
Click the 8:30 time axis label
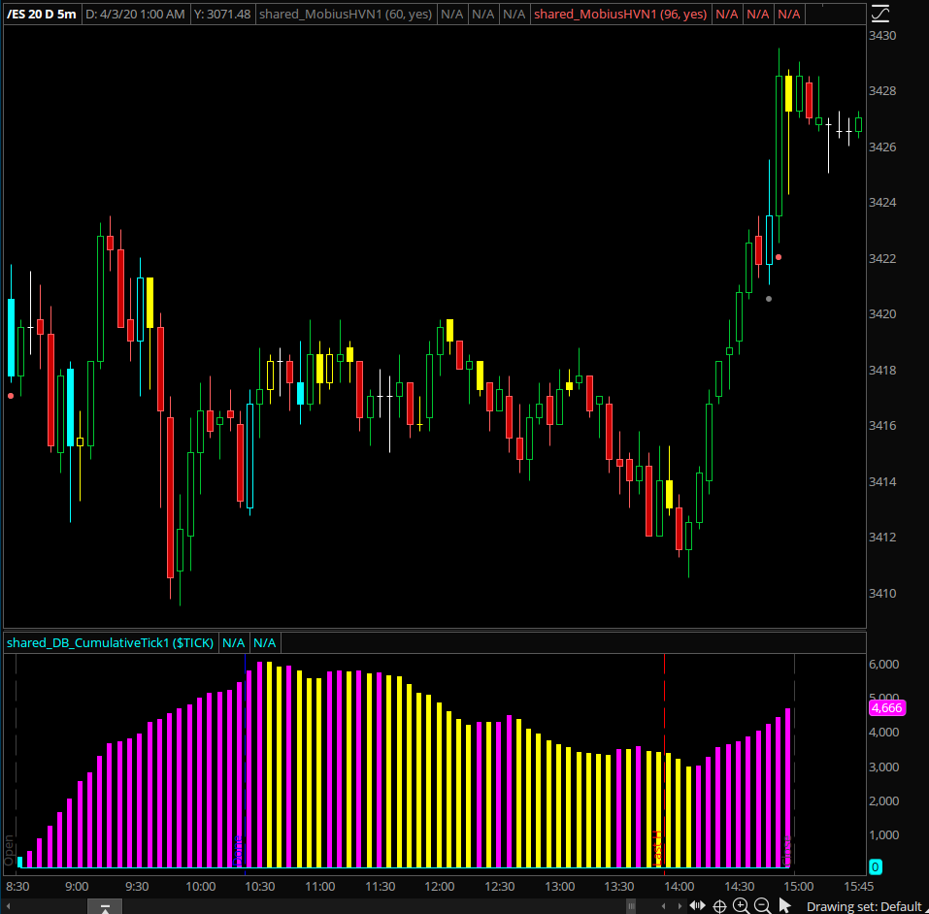pyautogui.click(x=17, y=886)
